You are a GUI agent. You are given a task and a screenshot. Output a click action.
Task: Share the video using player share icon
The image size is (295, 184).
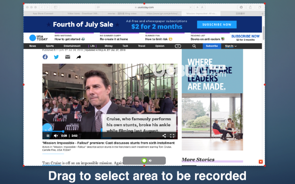(164, 135)
